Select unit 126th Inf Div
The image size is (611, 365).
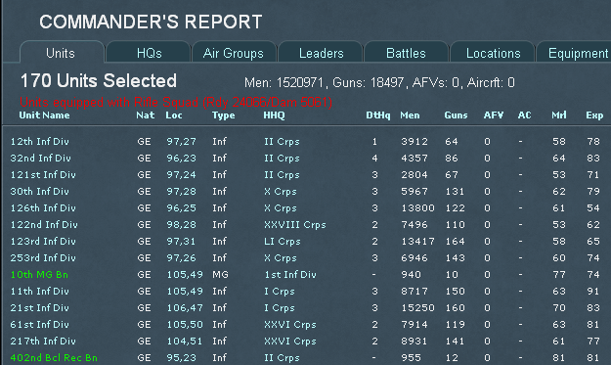(x=43, y=208)
